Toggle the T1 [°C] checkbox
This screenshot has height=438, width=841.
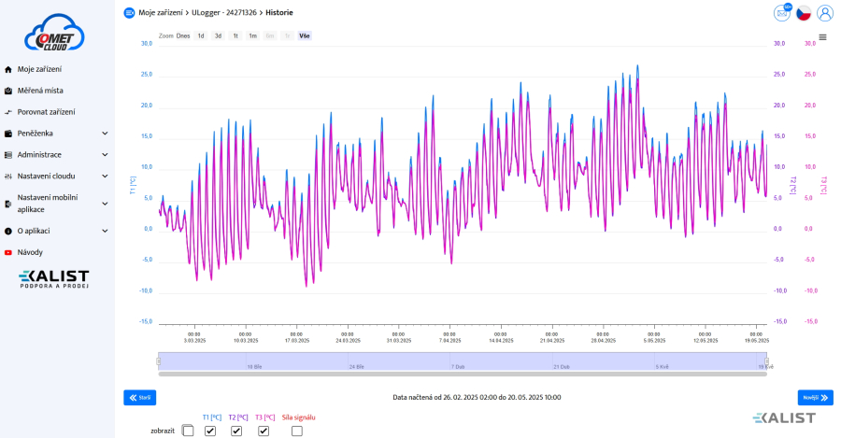click(x=210, y=431)
